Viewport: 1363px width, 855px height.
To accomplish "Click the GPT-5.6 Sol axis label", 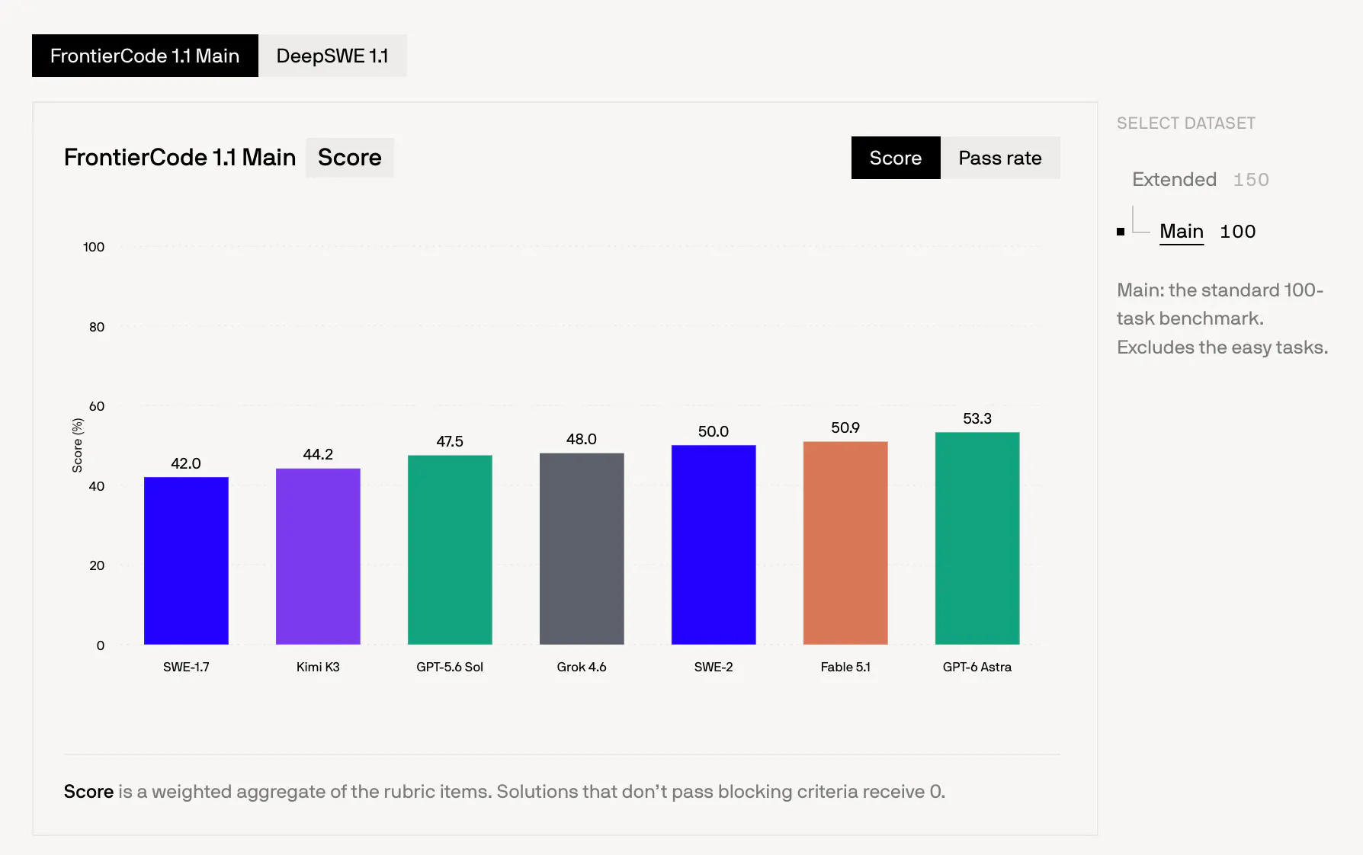I will point(450,667).
